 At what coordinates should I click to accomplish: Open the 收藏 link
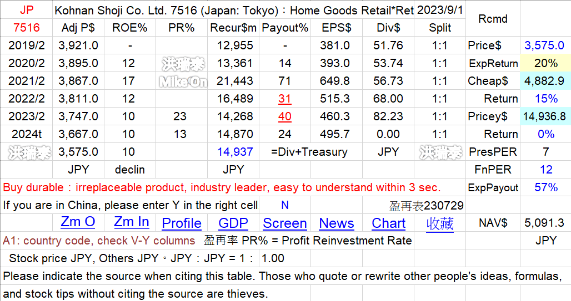[440, 223]
